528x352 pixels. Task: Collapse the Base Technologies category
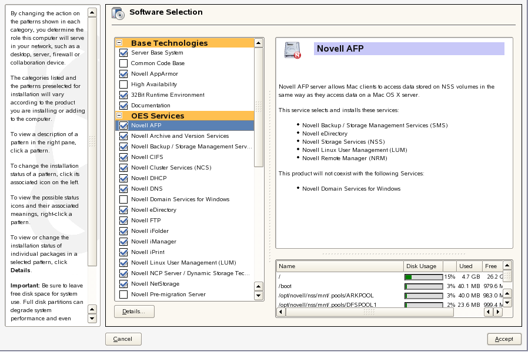coord(119,43)
